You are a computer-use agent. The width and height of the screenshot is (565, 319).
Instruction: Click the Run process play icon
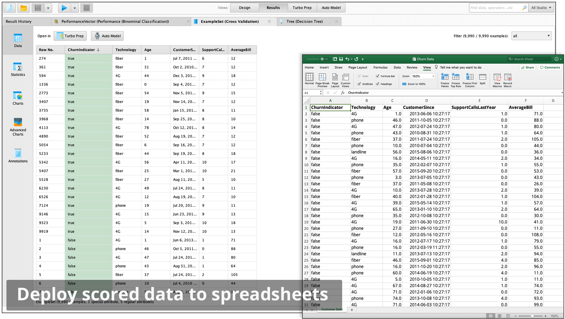[64, 8]
